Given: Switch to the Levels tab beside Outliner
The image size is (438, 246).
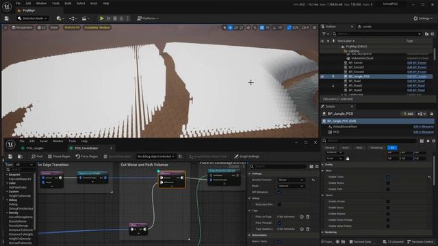Looking at the screenshot, I should (x=365, y=27).
